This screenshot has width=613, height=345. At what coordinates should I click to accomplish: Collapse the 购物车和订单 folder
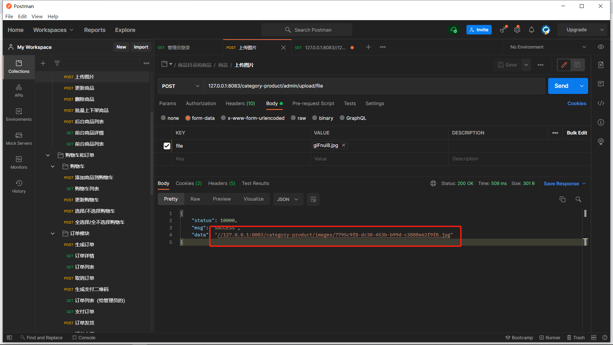click(x=48, y=155)
